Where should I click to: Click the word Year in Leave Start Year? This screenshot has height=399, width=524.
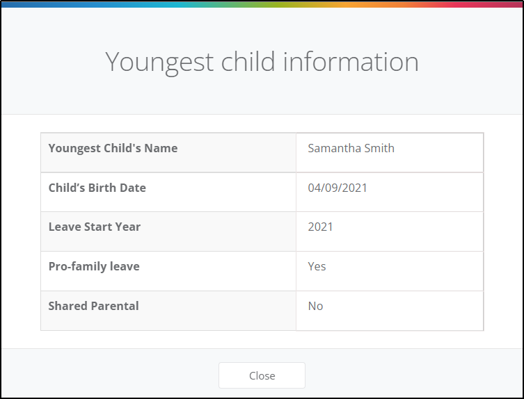(128, 227)
